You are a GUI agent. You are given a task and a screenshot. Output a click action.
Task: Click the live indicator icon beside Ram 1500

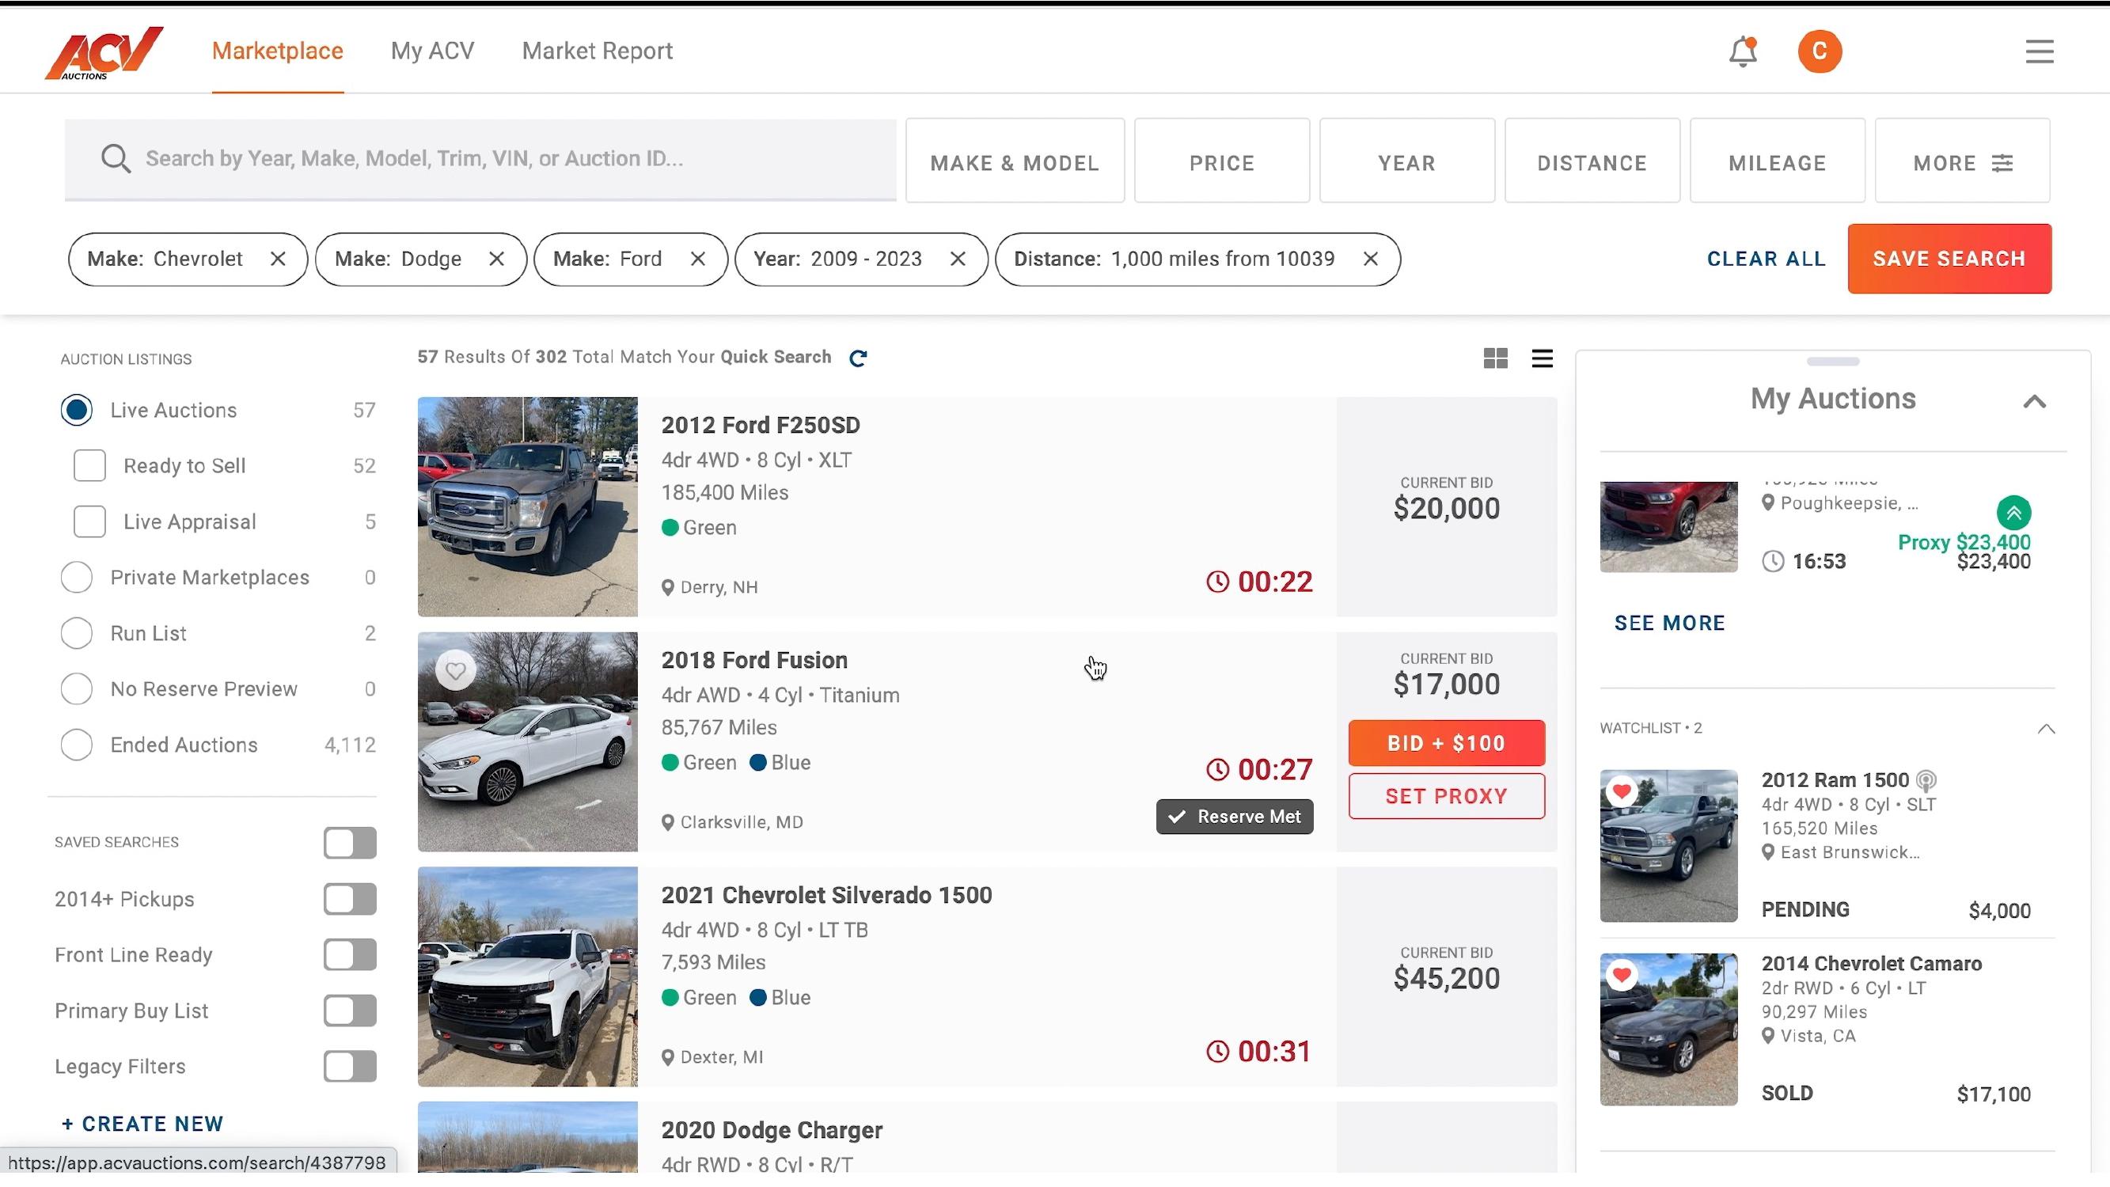pos(1926,781)
